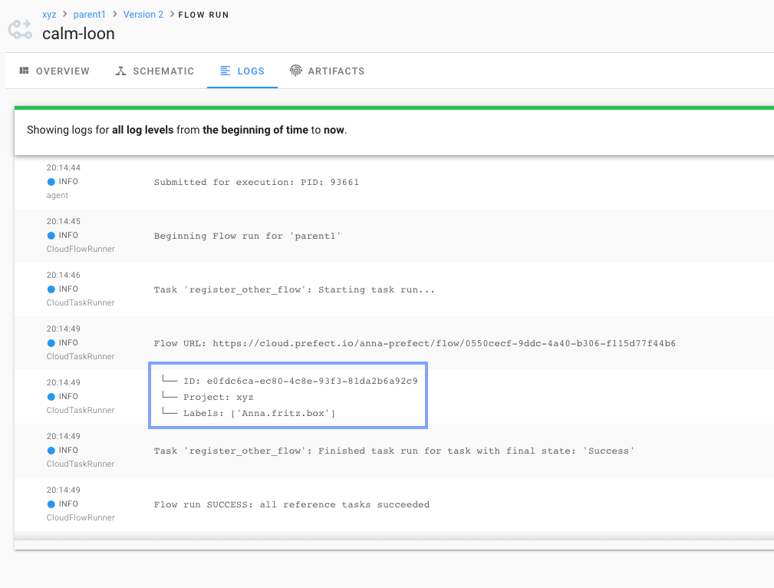Click the Artifacts icon

[295, 71]
